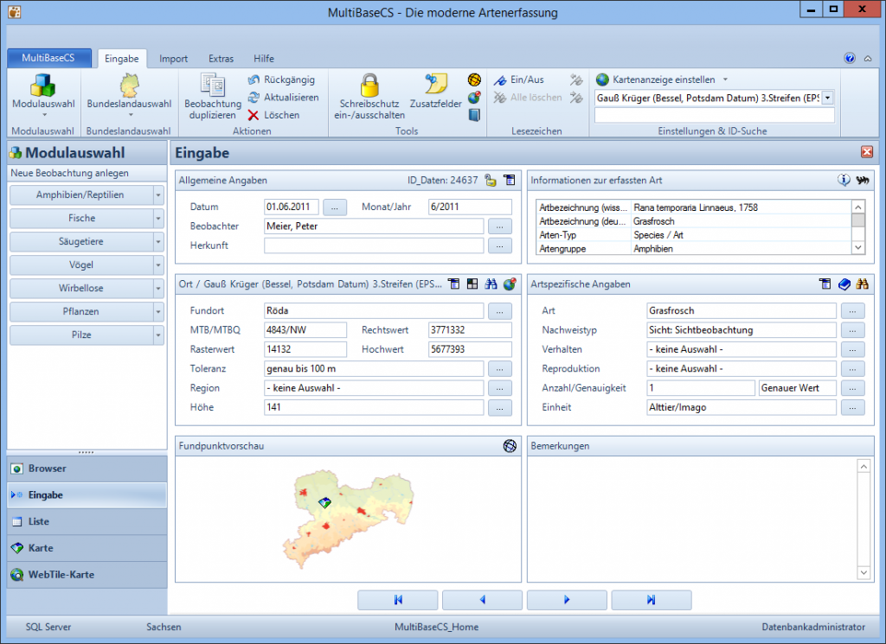
Task: Click the Bemerkungen vertical scrollbar
Action: point(862,519)
